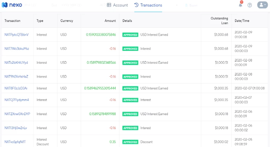Click the Nexo logo
The width and height of the screenshot is (270, 147).
pos(12,5)
